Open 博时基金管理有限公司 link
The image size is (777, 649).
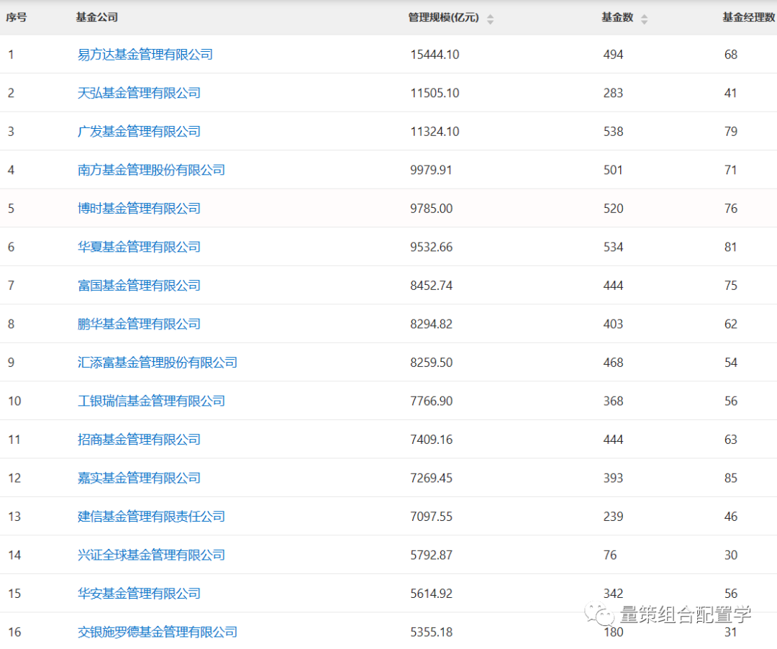coord(139,209)
